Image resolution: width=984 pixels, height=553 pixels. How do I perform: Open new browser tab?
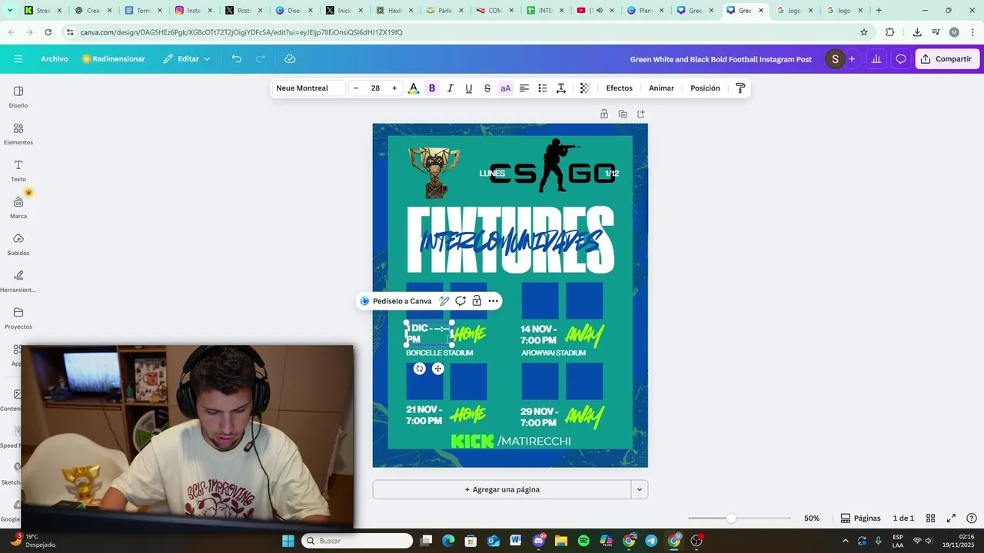click(x=879, y=11)
